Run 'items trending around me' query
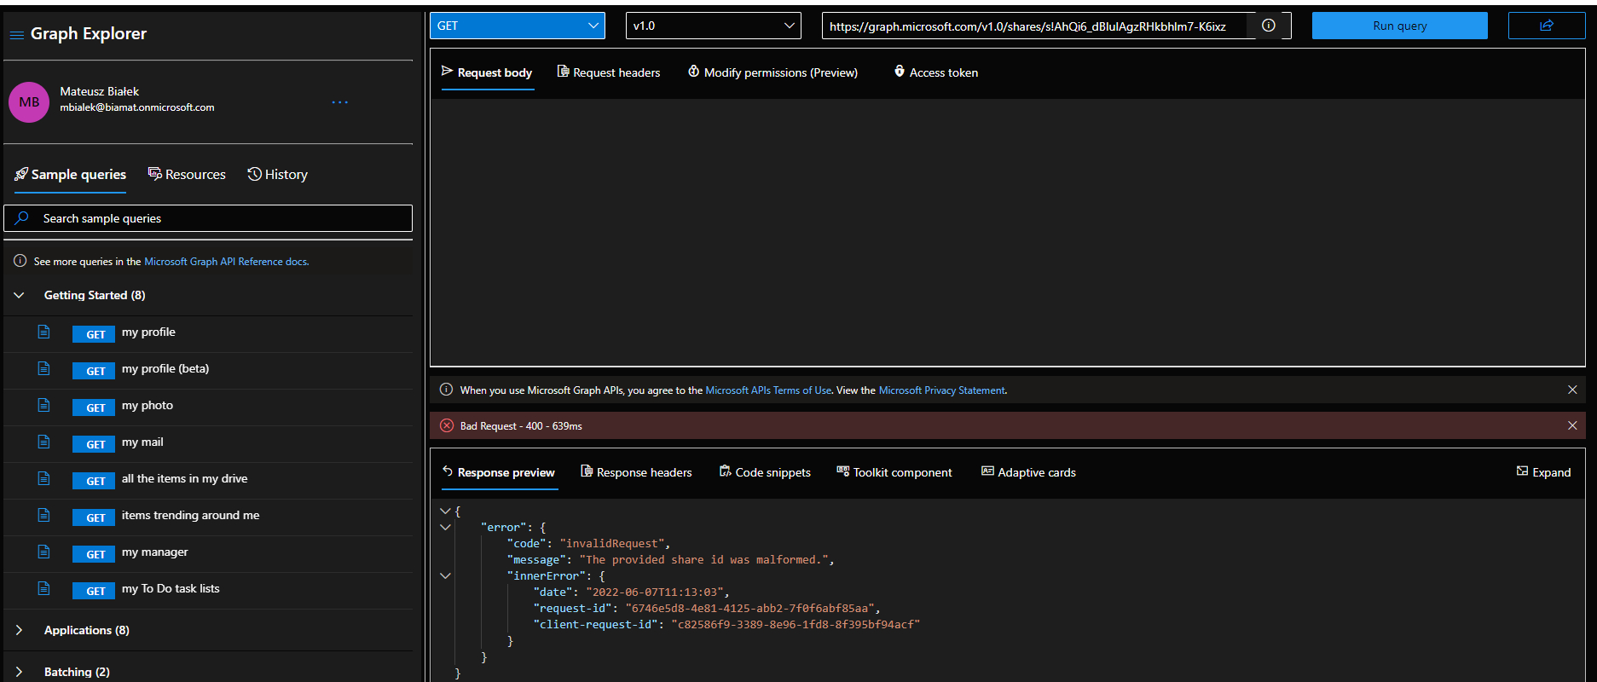 point(191,516)
